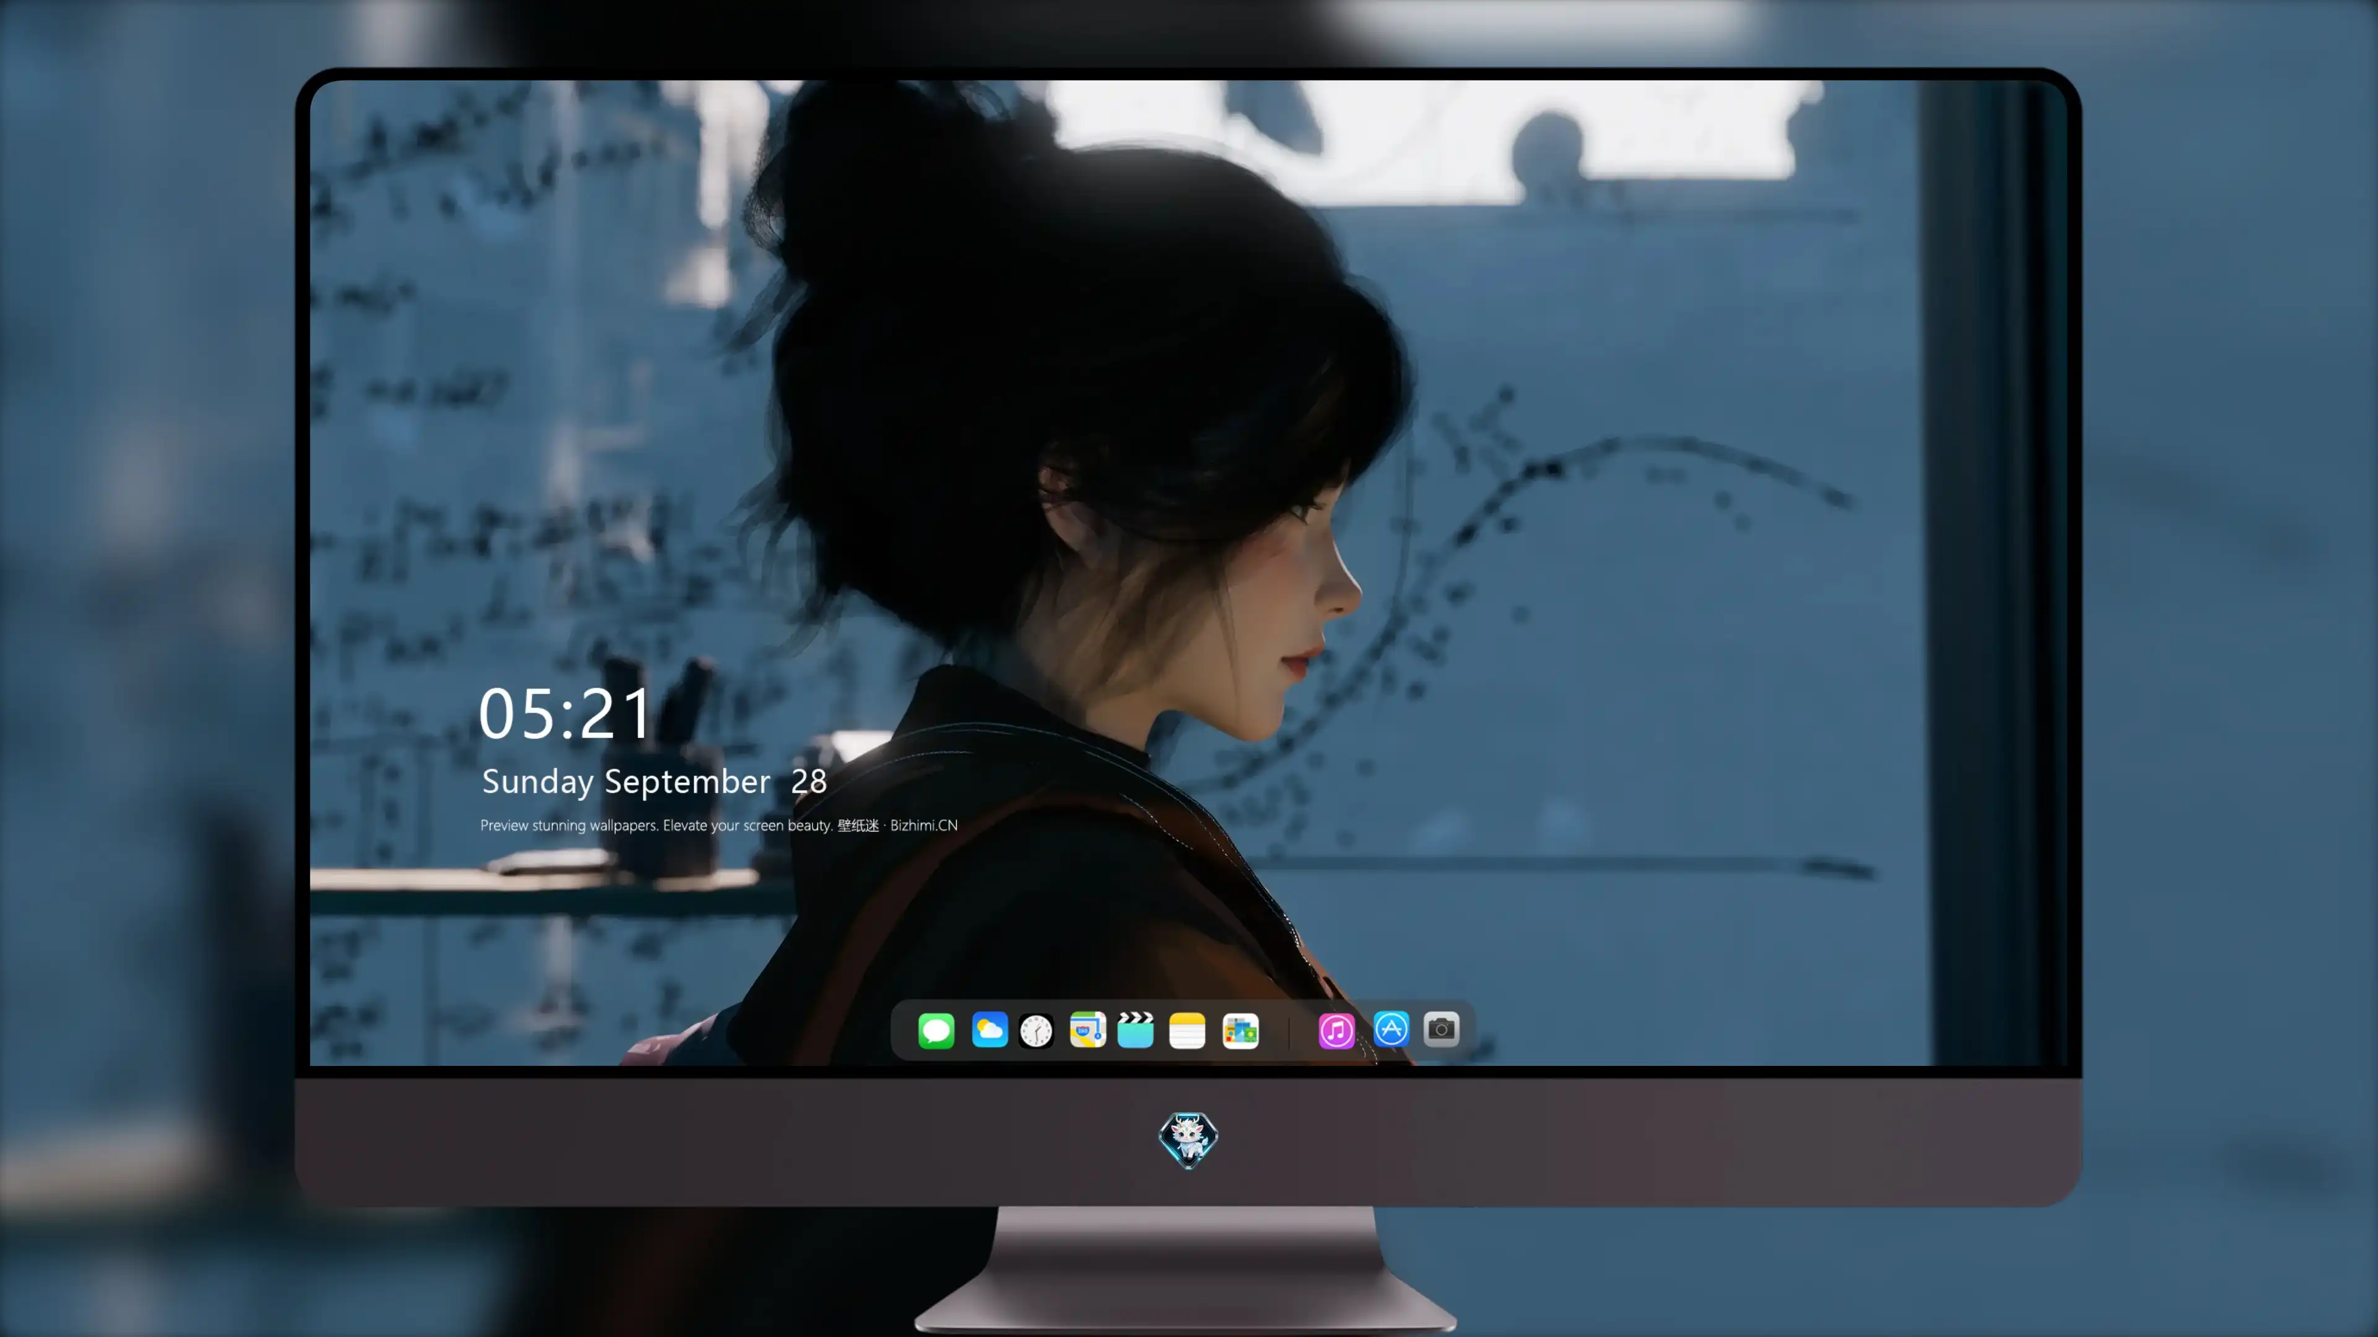Open the App Store in the dock
2378x1337 pixels.
[x=1391, y=1029]
